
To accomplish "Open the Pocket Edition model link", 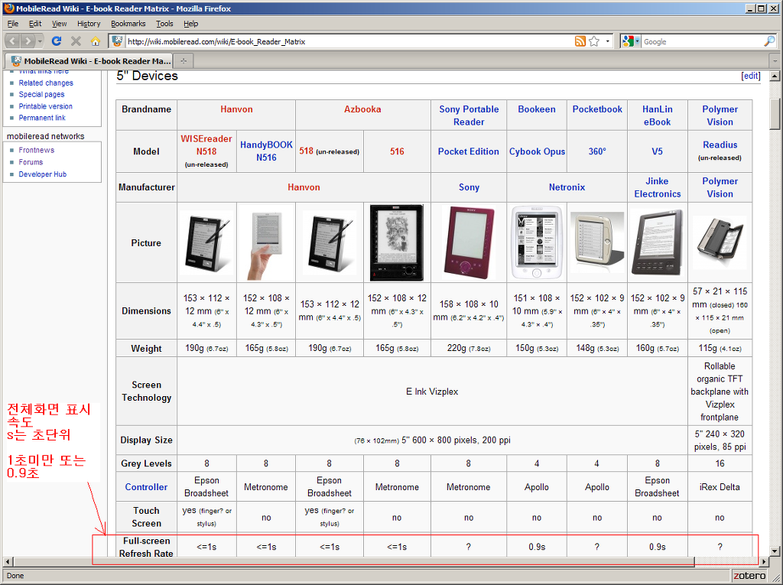I will (x=469, y=151).
